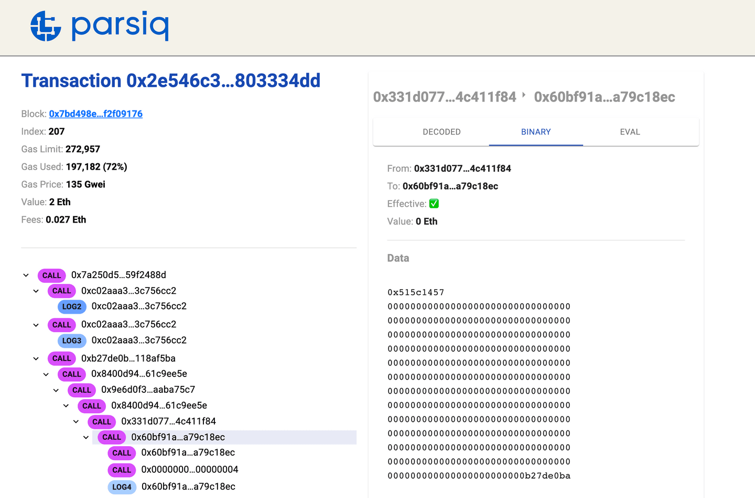This screenshot has width=755, height=498.
Task: Switch to the EVAL tab
Action: [630, 132]
